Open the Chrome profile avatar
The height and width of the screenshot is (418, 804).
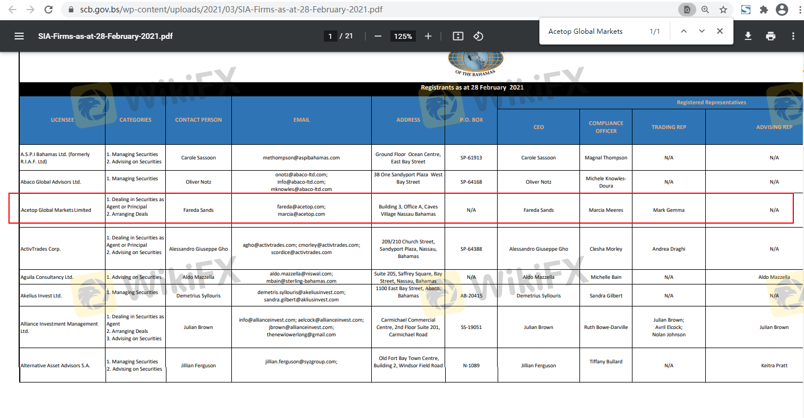pos(782,10)
